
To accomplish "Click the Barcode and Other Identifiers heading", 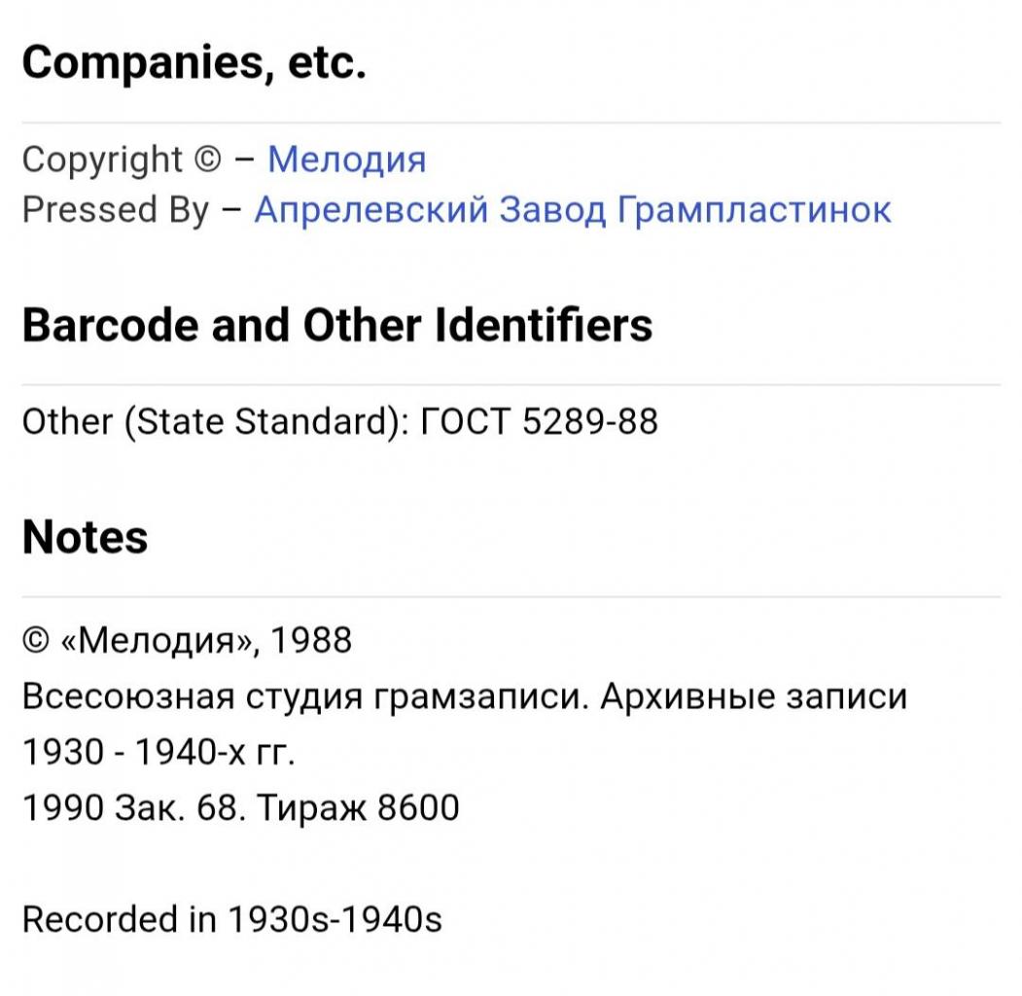I will click(337, 325).
